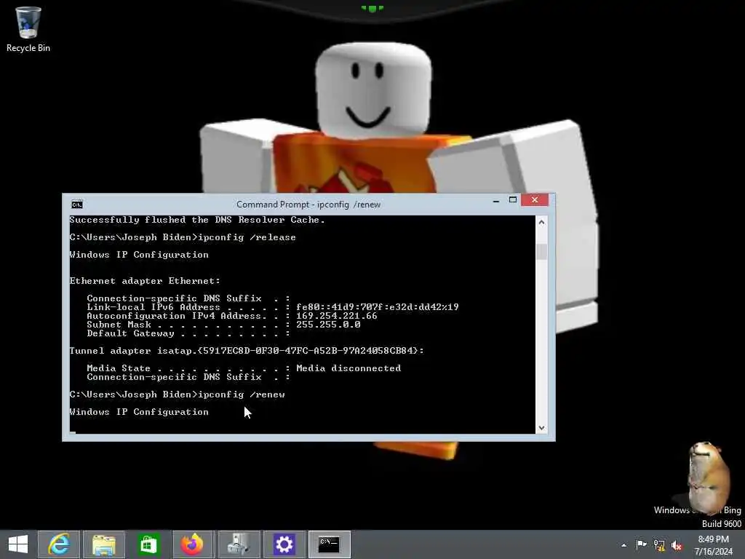Image resolution: width=745 pixels, height=559 pixels.
Task: Launch Firefox from the taskbar
Action: [x=192, y=544]
